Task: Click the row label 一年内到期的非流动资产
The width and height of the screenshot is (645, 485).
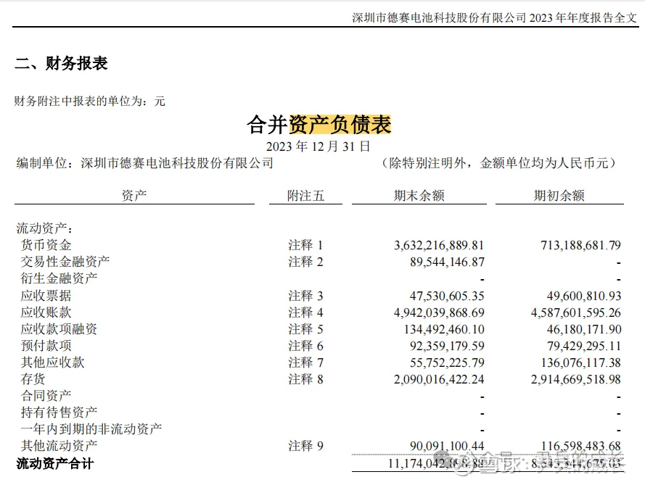Action: [x=91, y=429]
